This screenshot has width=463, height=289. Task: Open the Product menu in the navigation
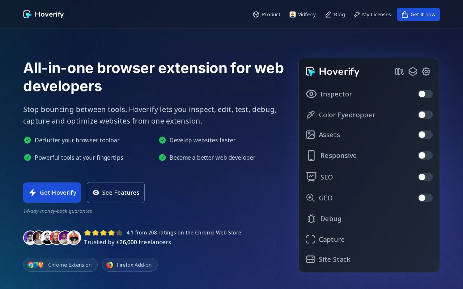[267, 14]
